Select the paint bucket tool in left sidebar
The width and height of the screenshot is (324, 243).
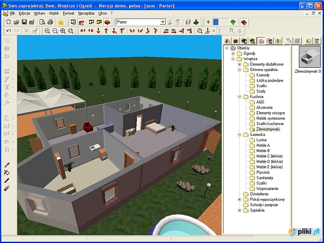[x=7, y=173]
